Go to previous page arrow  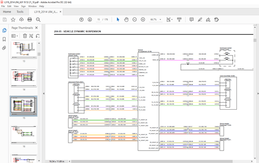coord(81,20)
